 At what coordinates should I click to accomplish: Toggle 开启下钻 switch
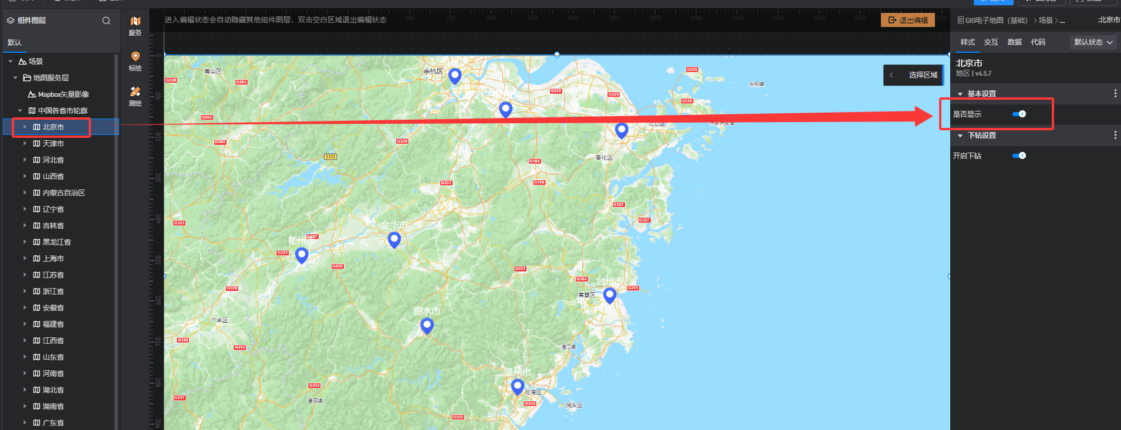click(x=1019, y=155)
